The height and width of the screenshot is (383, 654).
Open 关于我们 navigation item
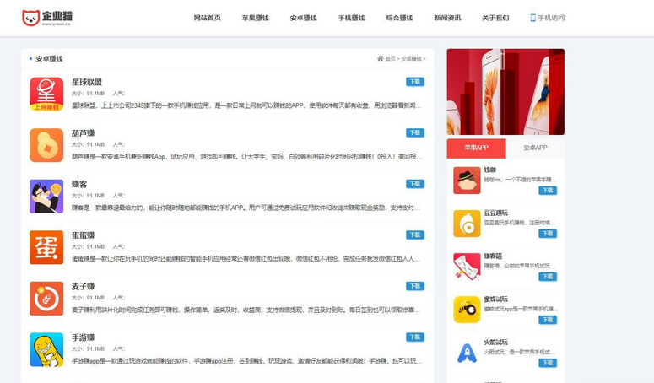(x=495, y=18)
